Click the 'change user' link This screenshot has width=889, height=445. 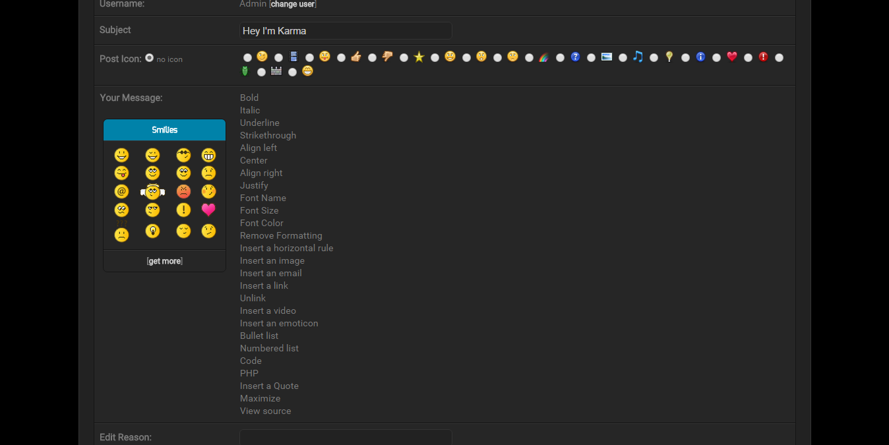click(x=293, y=4)
